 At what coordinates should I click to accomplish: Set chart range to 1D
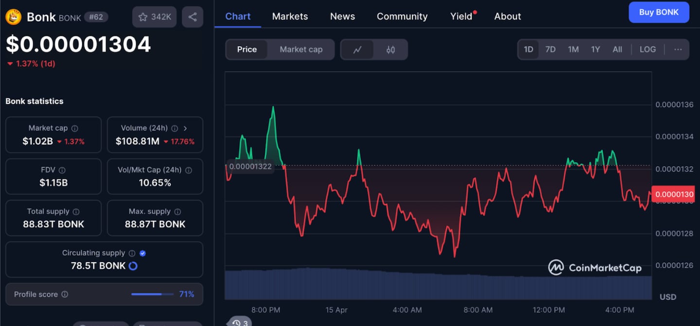[x=528, y=49]
